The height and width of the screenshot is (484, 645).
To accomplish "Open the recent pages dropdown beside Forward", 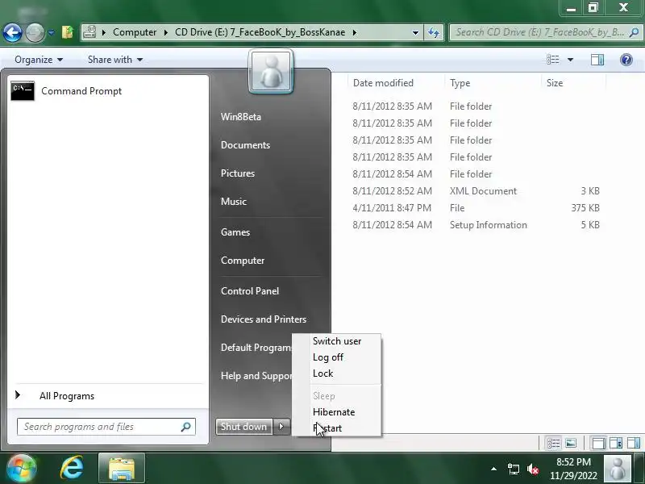I will point(51,32).
